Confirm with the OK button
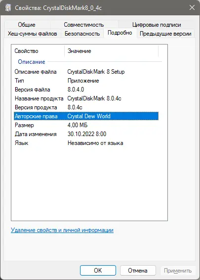This screenshot has width=200, height=280. coord(98,271)
